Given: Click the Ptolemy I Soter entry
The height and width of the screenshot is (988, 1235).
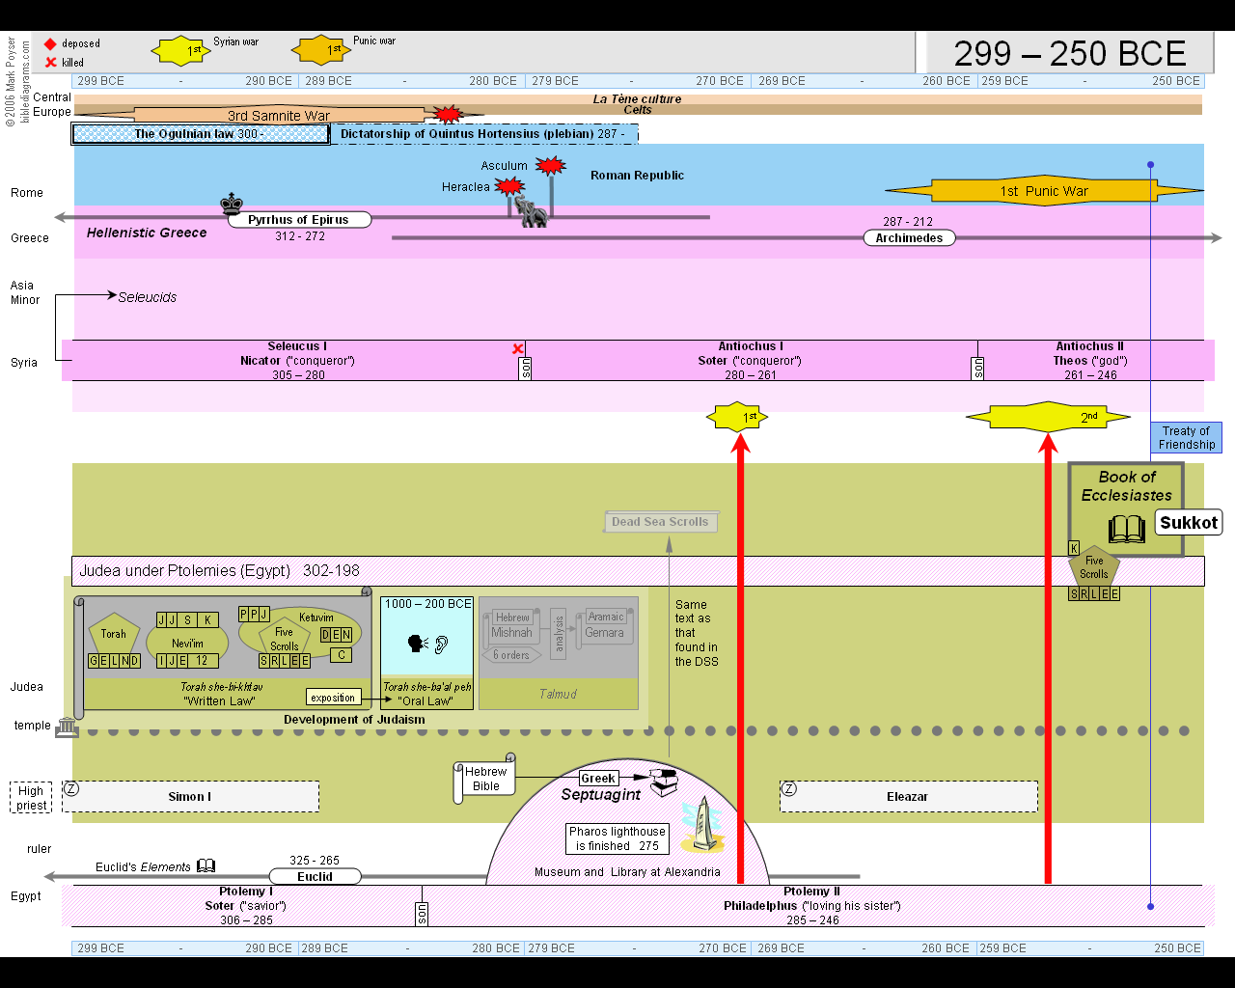Looking at the screenshot, I should pos(245,906).
